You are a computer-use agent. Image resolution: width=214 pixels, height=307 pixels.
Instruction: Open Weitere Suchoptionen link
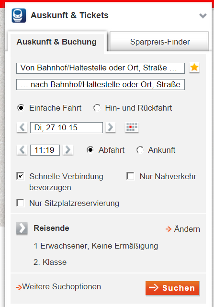(58, 287)
